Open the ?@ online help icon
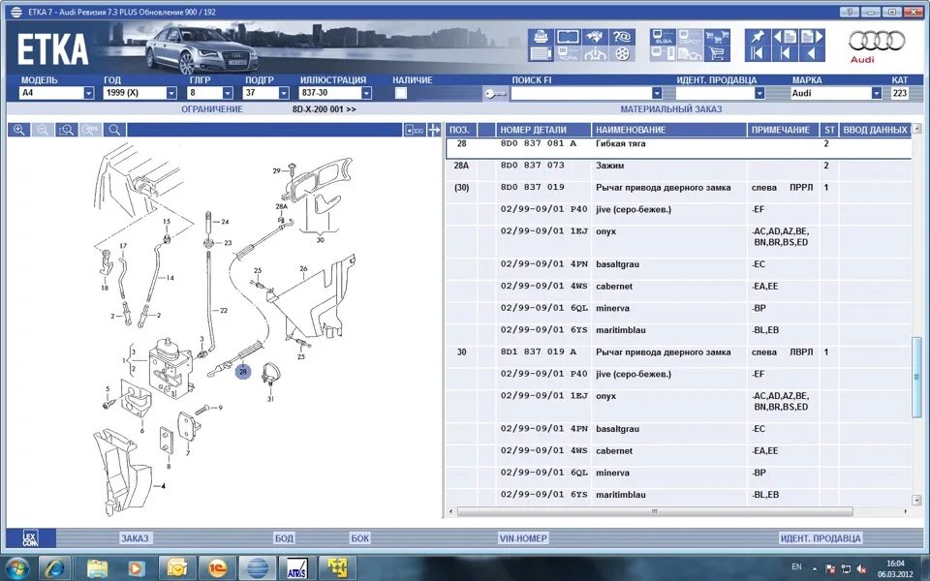Viewport: 930px width, 581px height. click(x=622, y=37)
